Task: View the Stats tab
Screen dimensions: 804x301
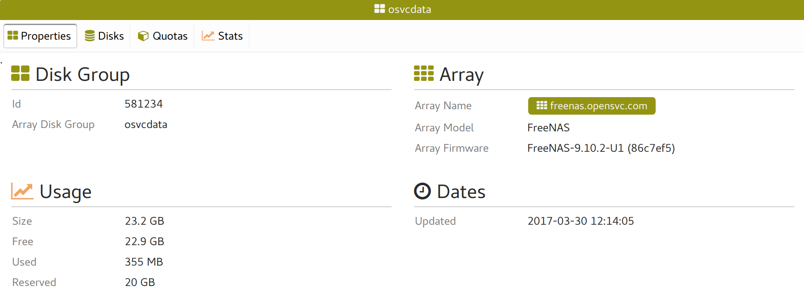Action: 222,36
